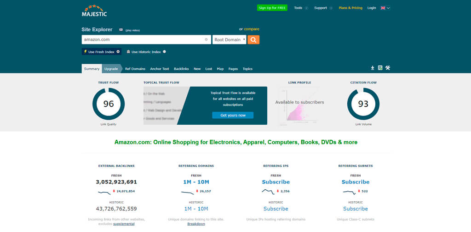
Task: Select the Use Fresh Index radio
Action: (x=118, y=51)
